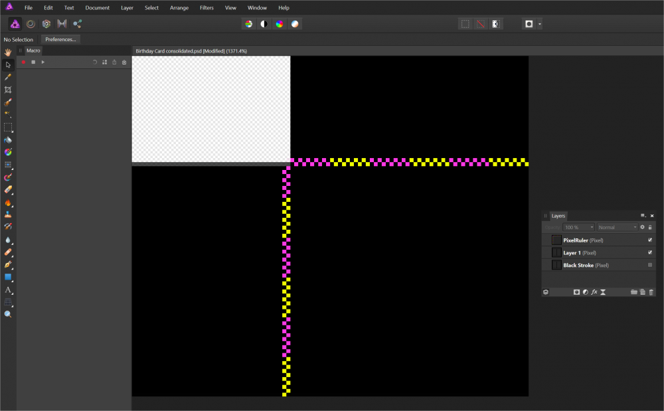Select the Crop tool

point(8,90)
